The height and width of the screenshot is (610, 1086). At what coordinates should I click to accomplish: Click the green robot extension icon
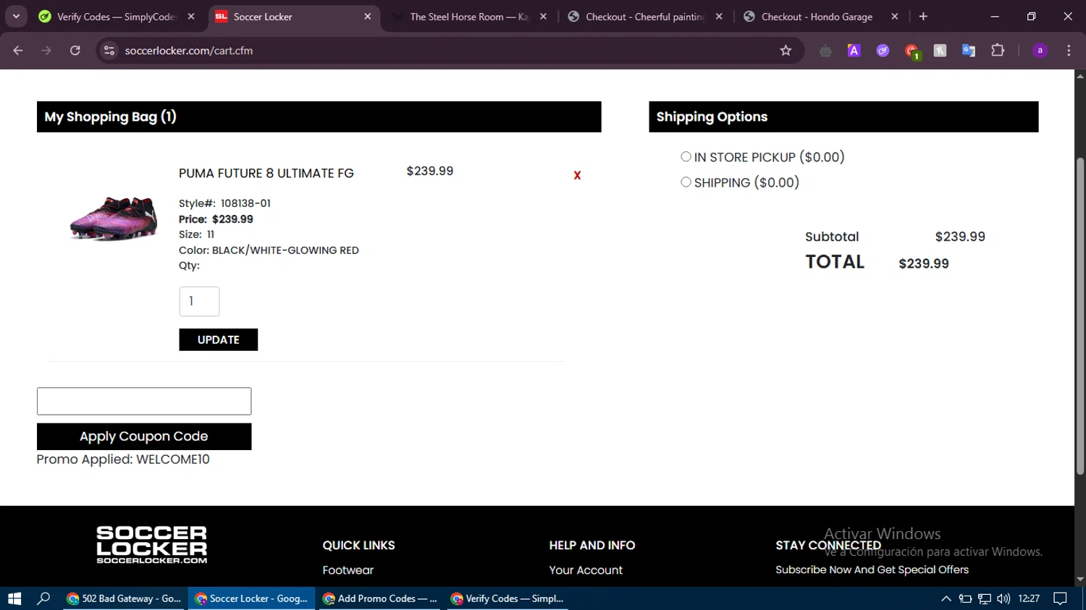point(825,51)
